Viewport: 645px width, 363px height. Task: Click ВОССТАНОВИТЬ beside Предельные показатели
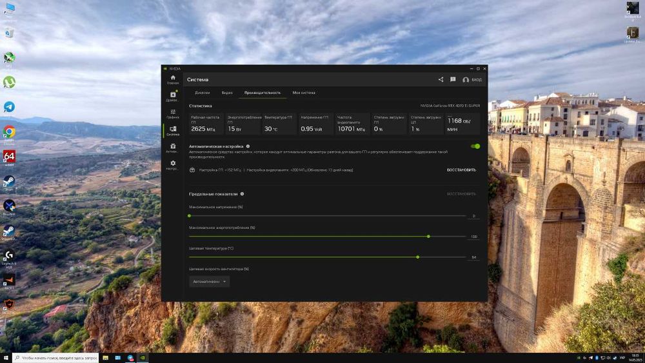click(x=461, y=193)
